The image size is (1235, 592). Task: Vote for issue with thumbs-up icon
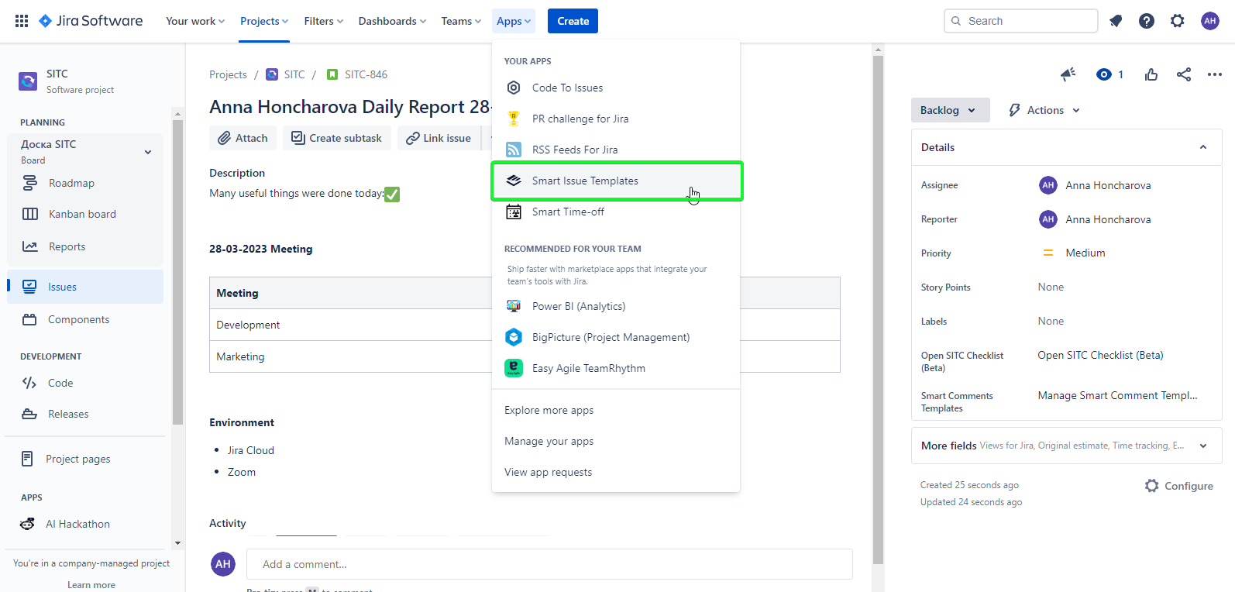(1151, 74)
